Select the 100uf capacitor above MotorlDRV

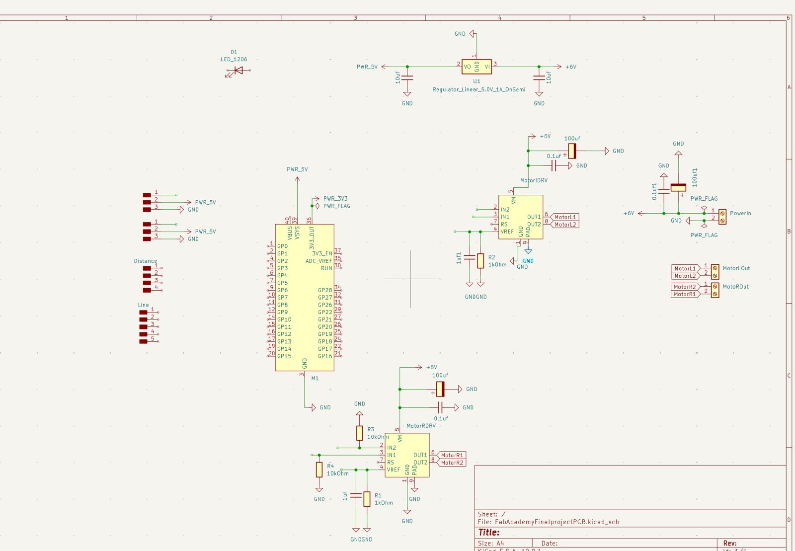571,151
